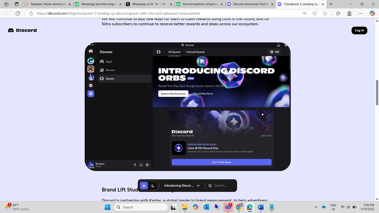Open a new browser tab

coord(331,4)
